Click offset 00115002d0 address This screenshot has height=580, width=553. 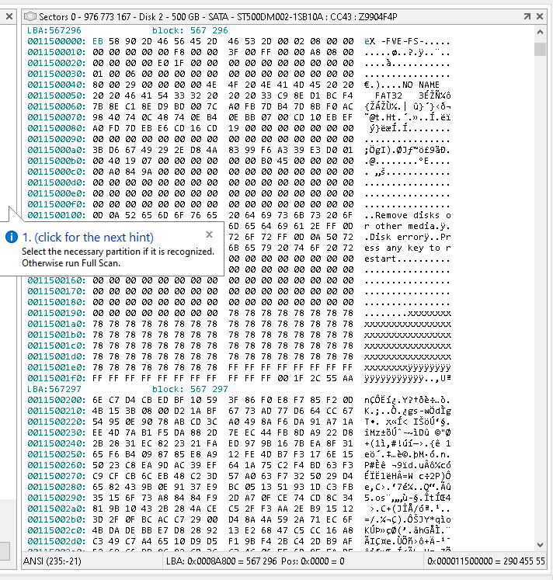point(57,541)
